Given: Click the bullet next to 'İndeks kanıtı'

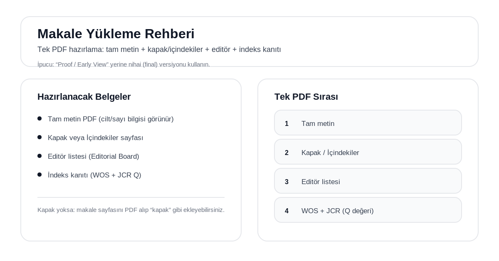Looking at the screenshot, I should [40, 175].
